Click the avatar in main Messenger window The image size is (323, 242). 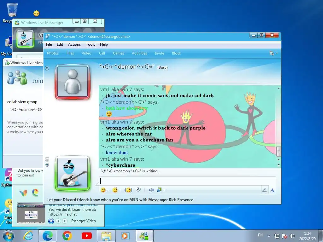pos(25,39)
